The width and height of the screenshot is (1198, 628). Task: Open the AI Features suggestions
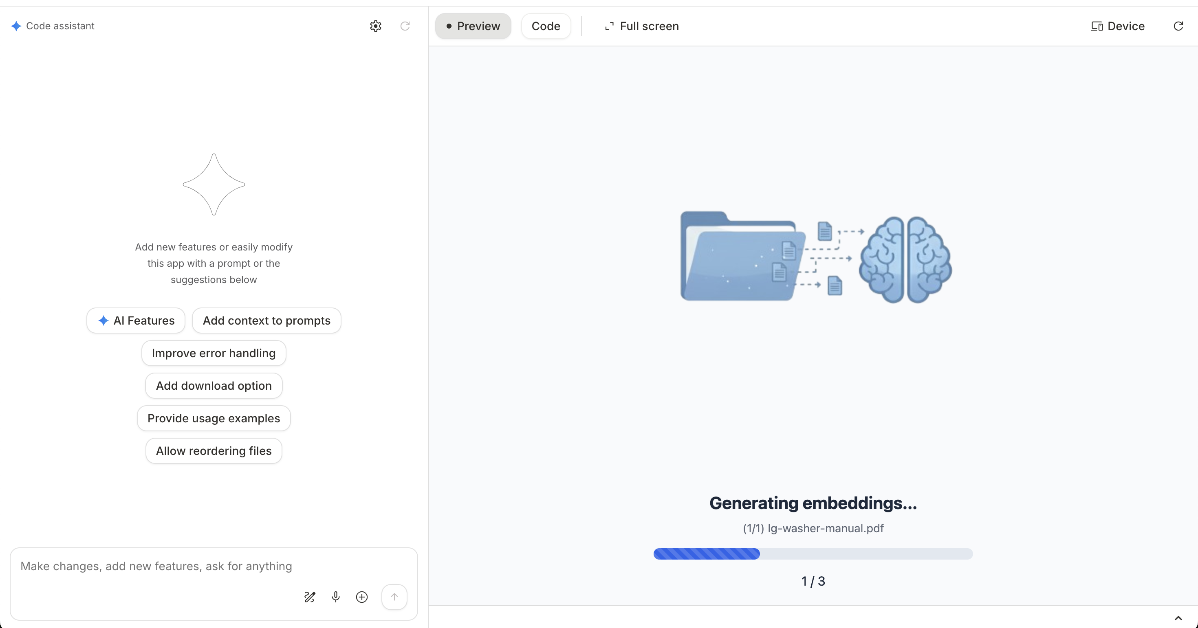click(x=135, y=320)
